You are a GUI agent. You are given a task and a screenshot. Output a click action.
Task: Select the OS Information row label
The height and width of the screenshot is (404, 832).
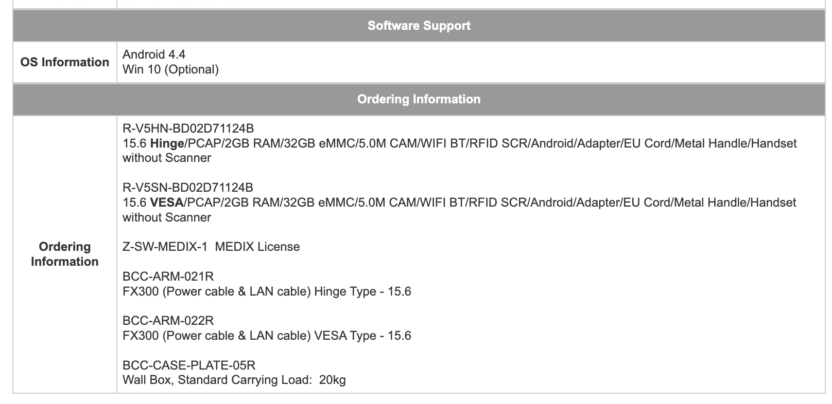point(65,62)
